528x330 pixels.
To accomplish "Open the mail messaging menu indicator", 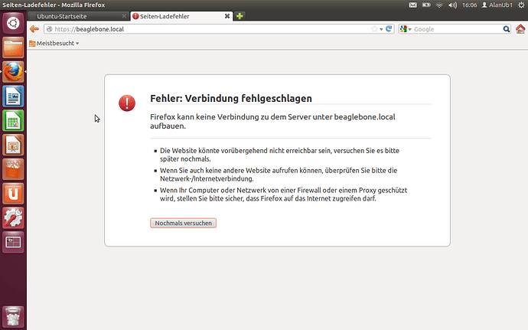I will (x=413, y=5).
